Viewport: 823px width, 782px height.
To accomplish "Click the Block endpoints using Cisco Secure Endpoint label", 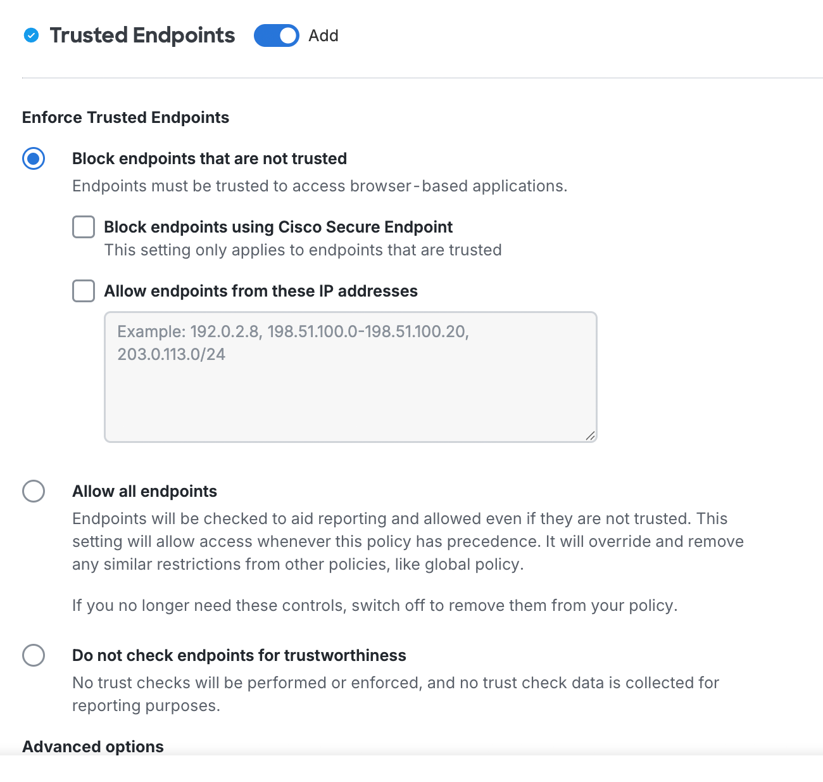I will pos(279,227).
